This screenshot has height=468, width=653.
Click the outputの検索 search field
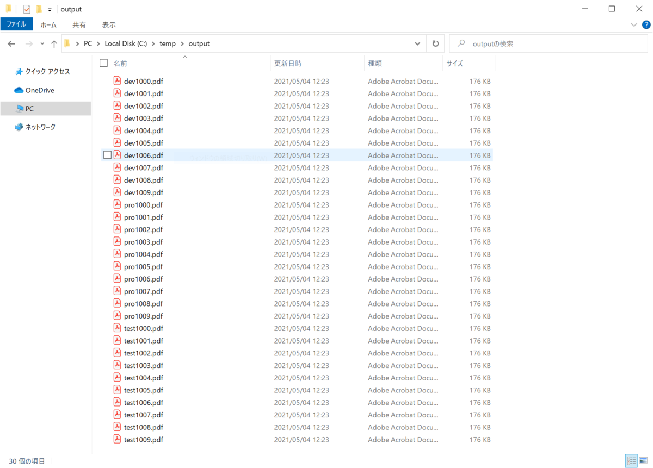point(549,43)
